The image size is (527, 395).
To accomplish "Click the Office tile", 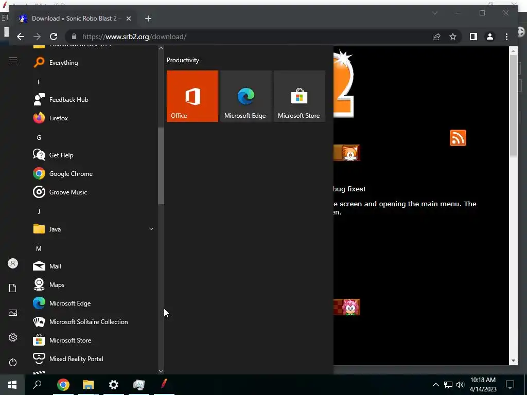I will pyautogui.click(x=192, y=96).
